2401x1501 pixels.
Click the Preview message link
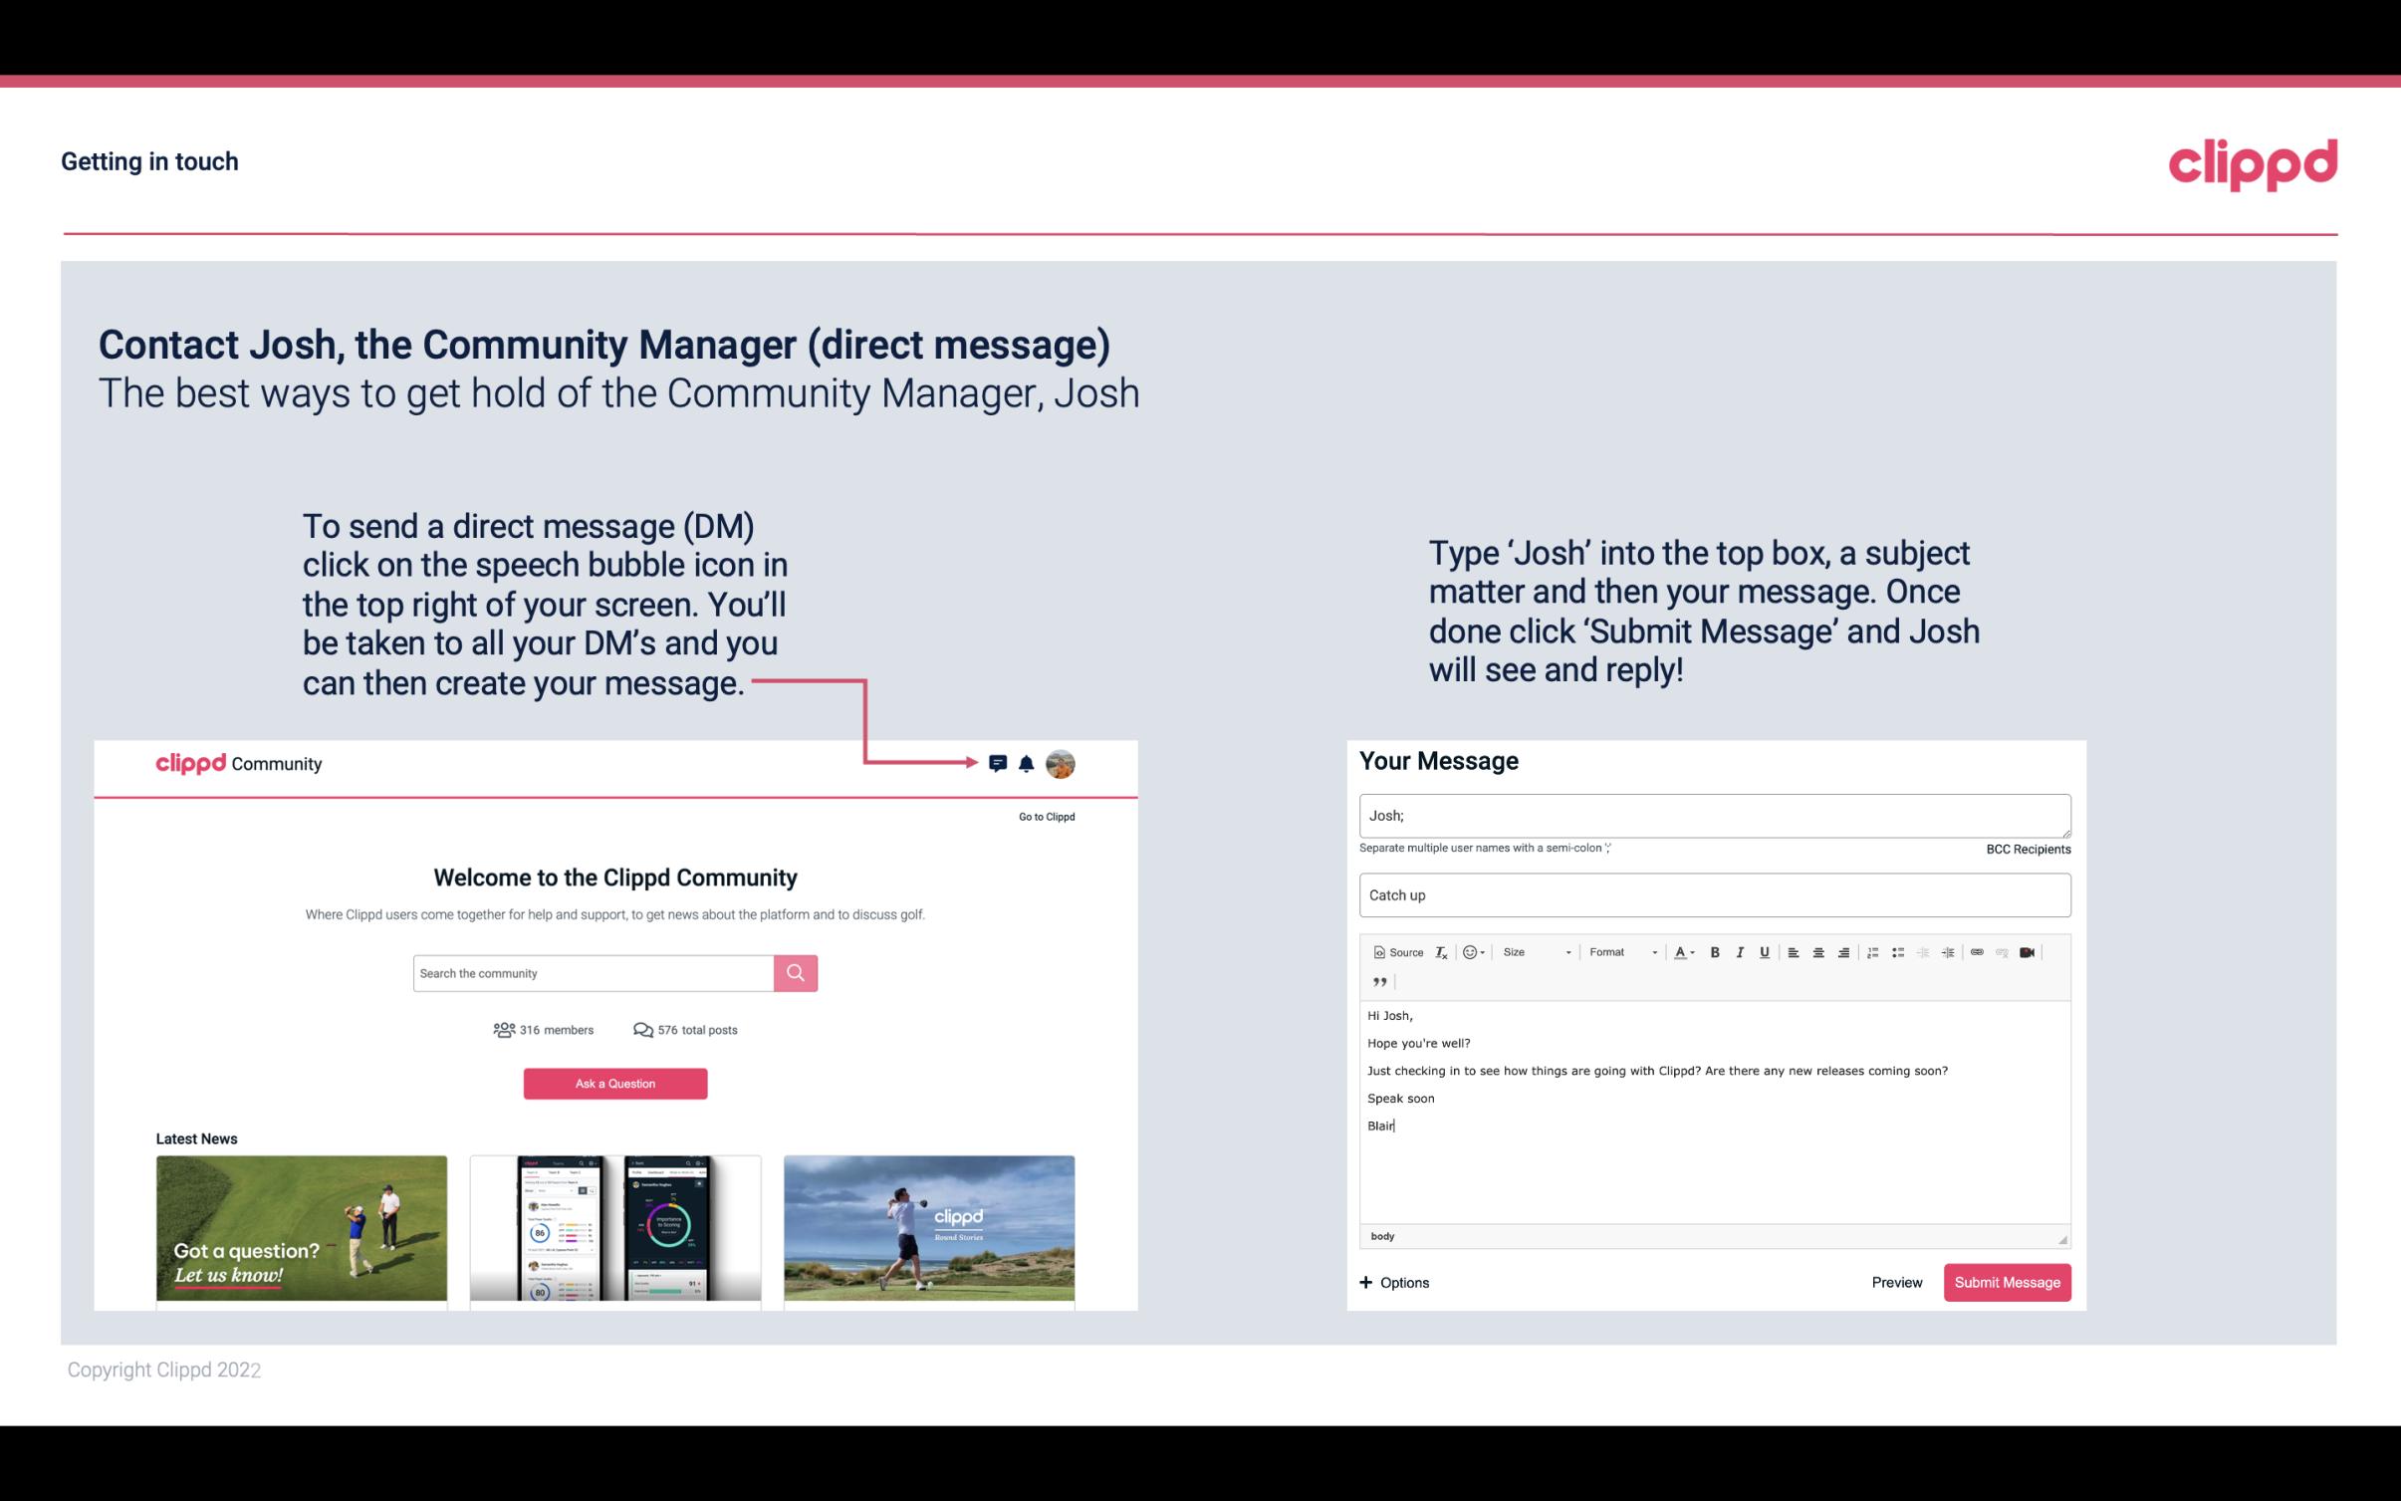click(x=1898, y=1282)
